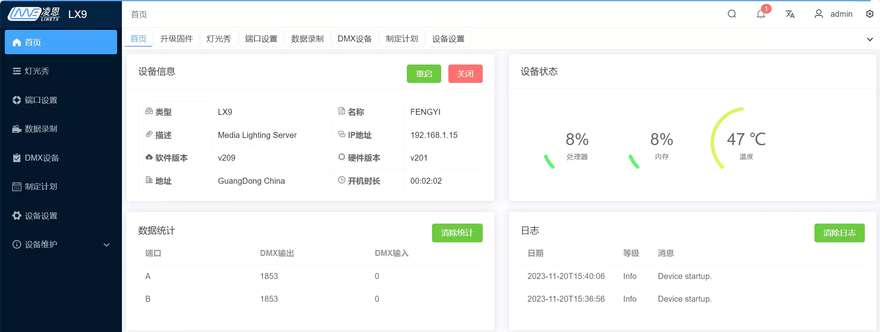Click 首页 breadcrumb text
Image resolution: width=880 pixels, height=332 pixels.
(139, 14)
